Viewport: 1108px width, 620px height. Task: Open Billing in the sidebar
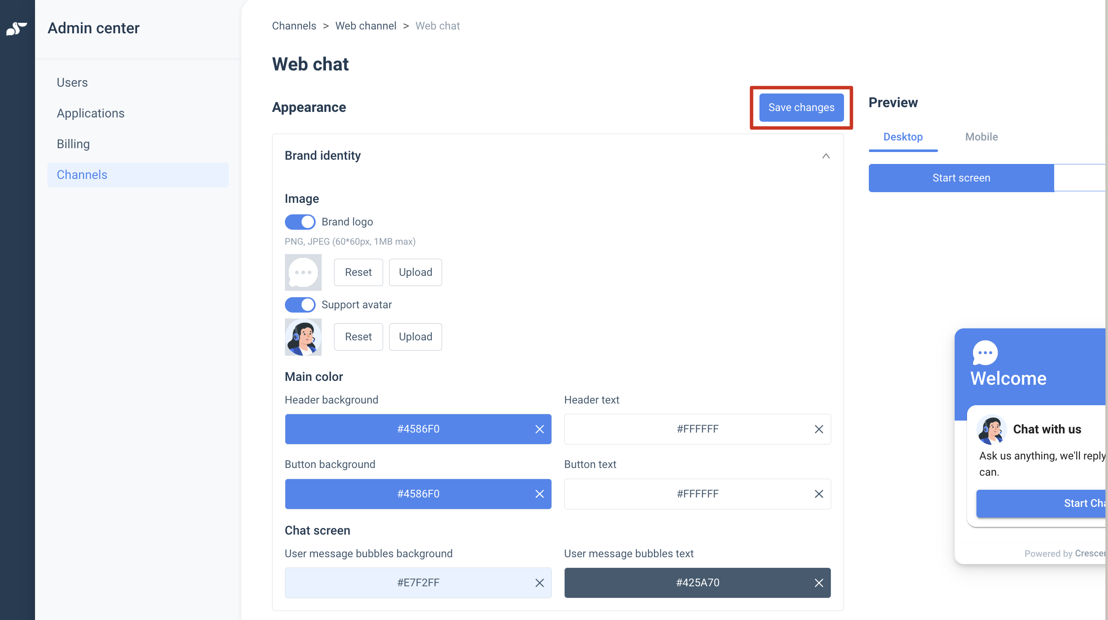click(x=73, y=143)
